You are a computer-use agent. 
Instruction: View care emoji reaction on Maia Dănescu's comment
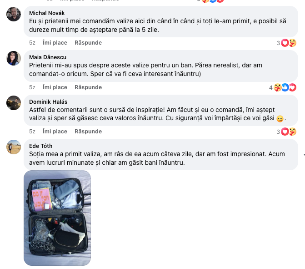(278, 87)
